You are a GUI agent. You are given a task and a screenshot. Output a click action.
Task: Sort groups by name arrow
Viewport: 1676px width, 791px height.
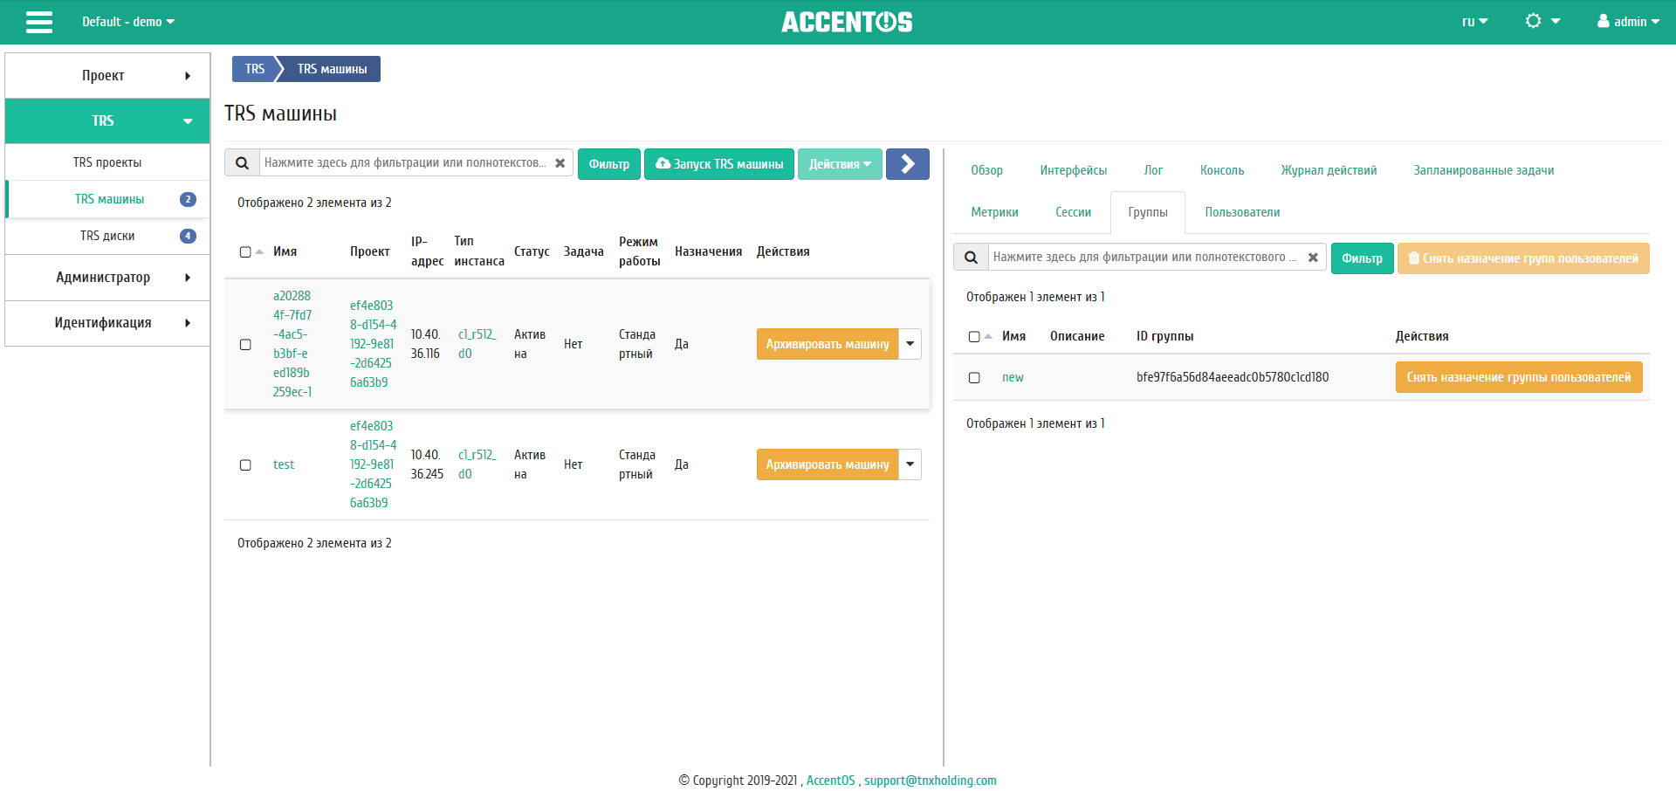pos(988,336)
